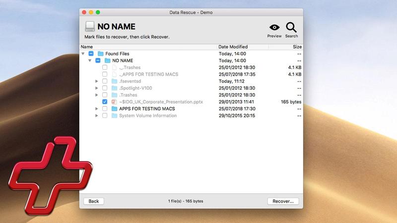This screenshot has height=223, width=397.
Task: Select the ~$IDG_UK_Corporate_Presentation.pptx file name
Action: pos(161,102)
